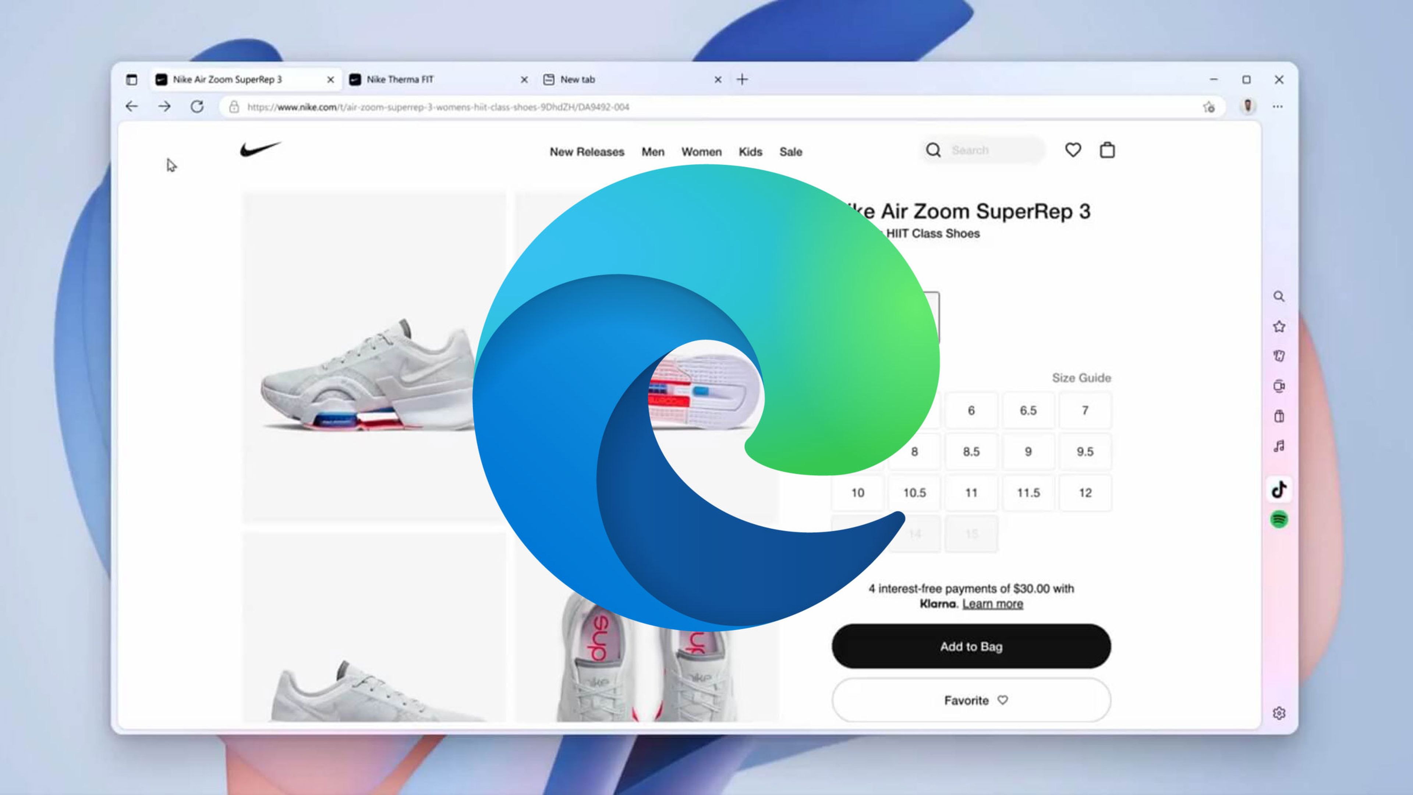Viewport: 1413px width, 795px height.
Task: Switch to the New tab tab
Action: 633,79
